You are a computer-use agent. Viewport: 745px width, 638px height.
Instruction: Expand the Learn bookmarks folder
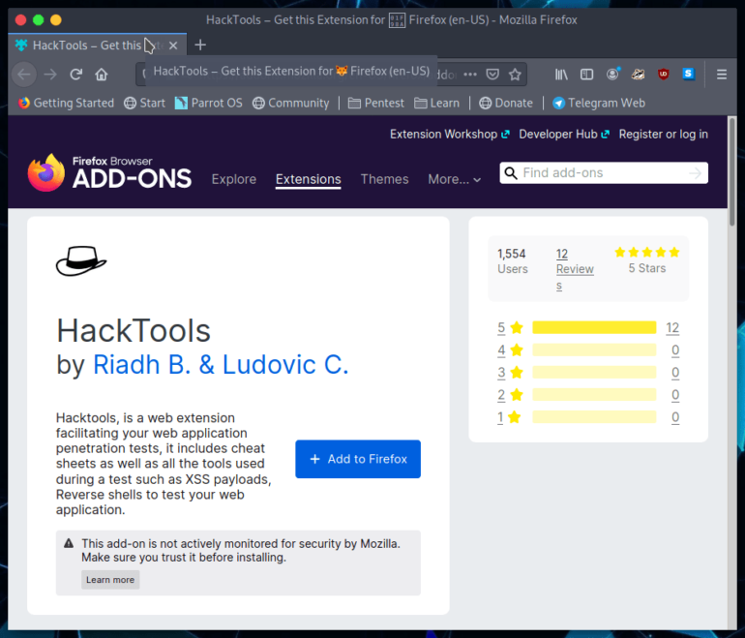(436, 104)
